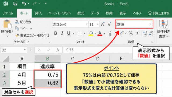Screen dimensions: 172x97
Task: Expand the コピー dropdown arrow
Action: point(31,29)
